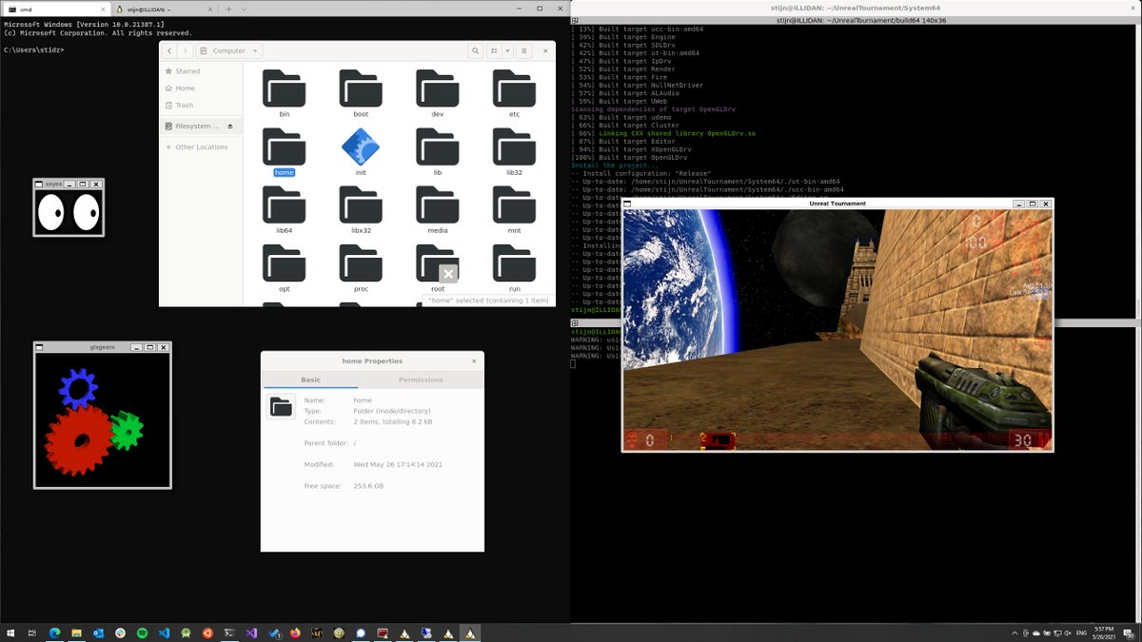This screenshot has width=1142, height=642.
Task: Open the Permissions tab in home Properties
Action: click(x=421, y=379)
